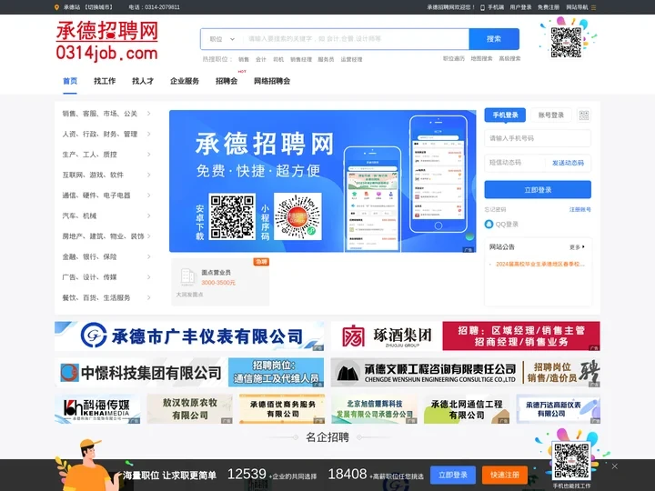Viewport: 655px width, 491px height.
Task: Expand 金融、银行、保险 category
Action: click(x=148, y=256)
